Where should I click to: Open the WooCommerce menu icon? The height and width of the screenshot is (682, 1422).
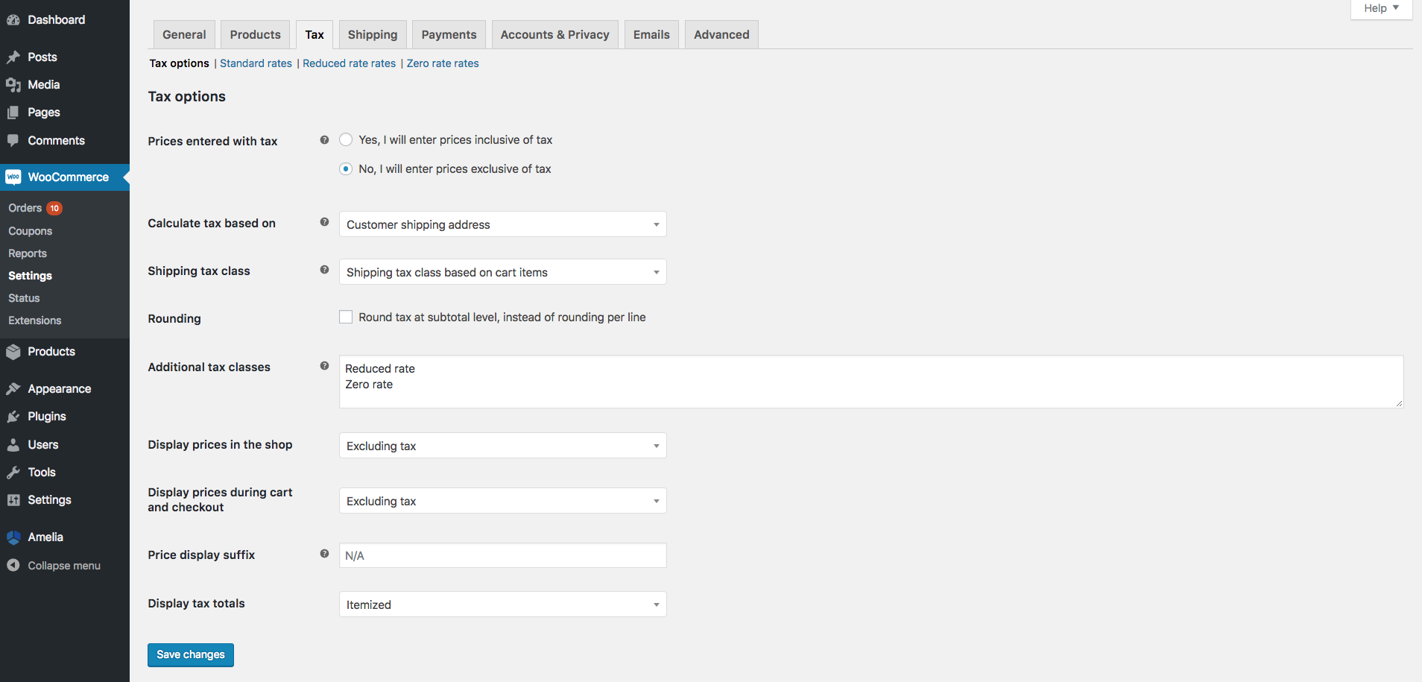(13, 177)
